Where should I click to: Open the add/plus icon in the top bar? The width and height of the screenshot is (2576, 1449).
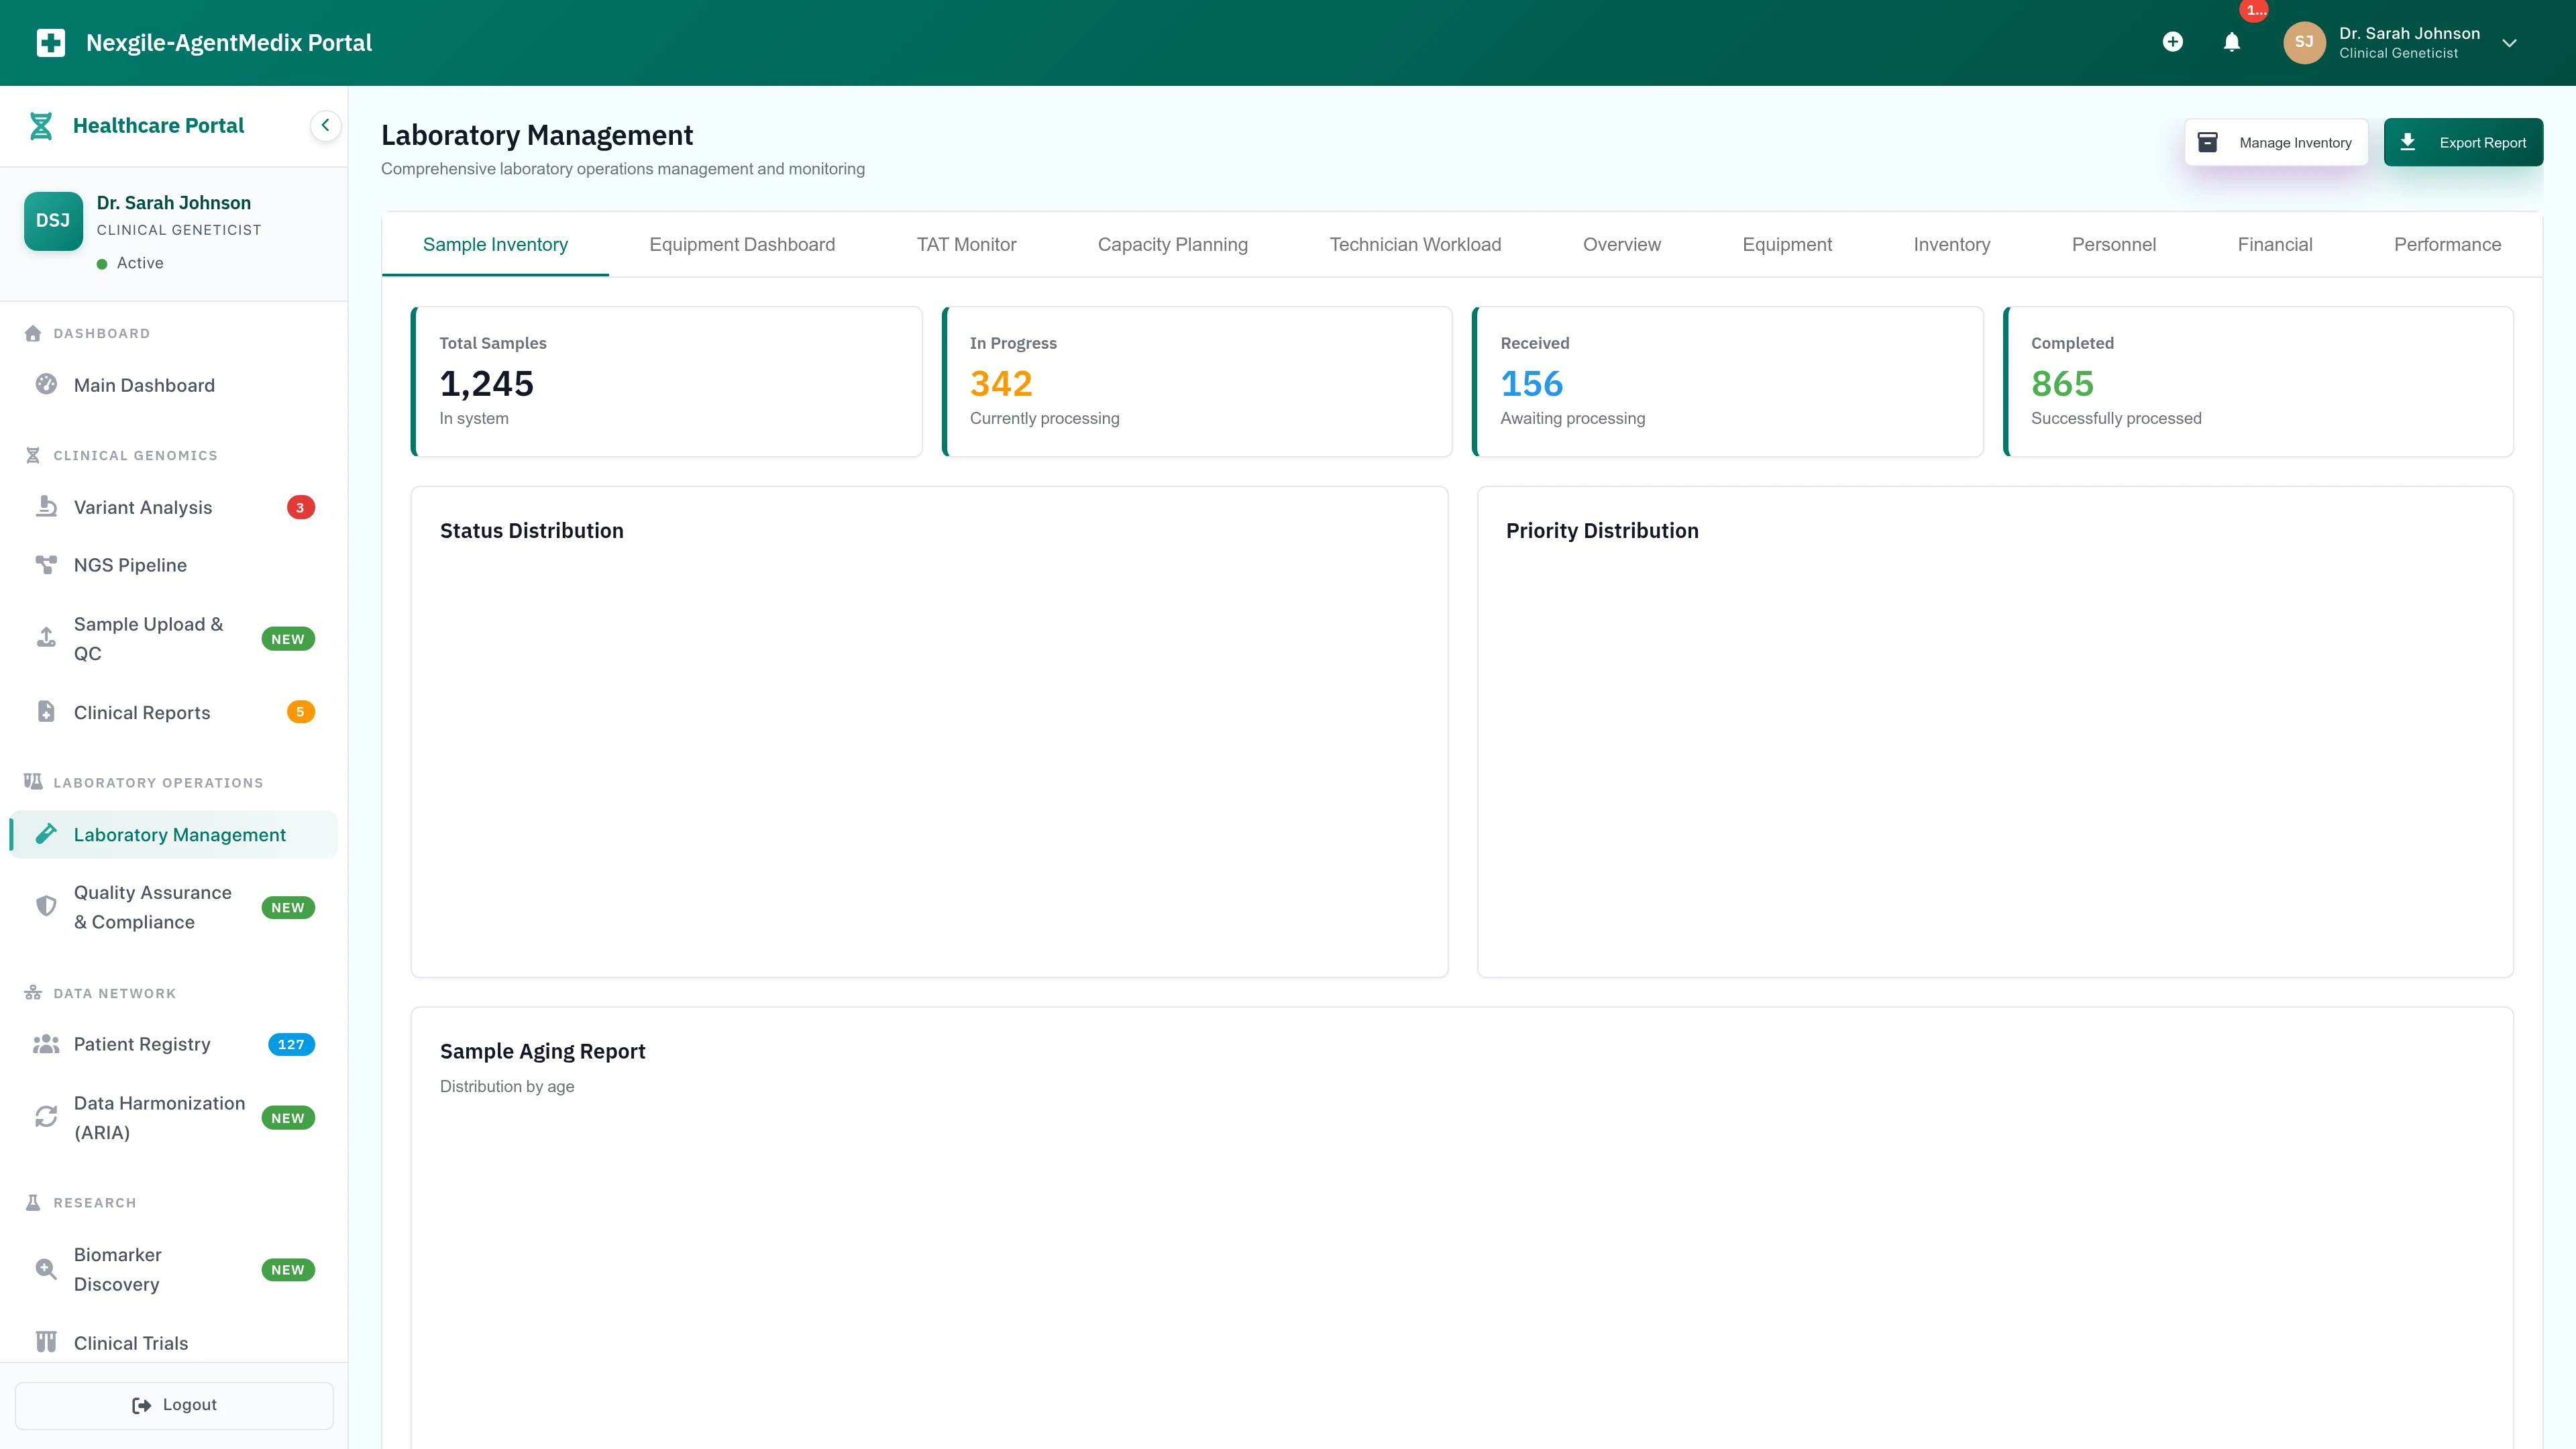point(2174,42)
